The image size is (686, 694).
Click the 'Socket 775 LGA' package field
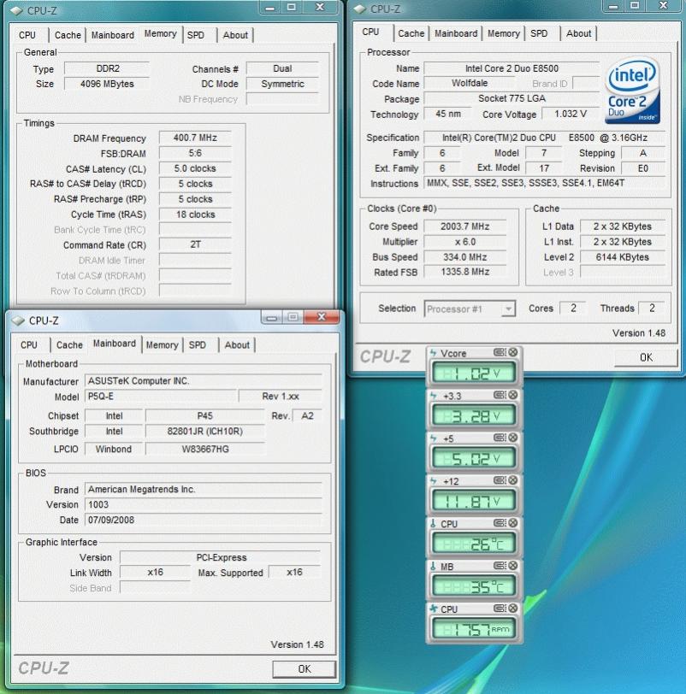click(x=512, y=98)
